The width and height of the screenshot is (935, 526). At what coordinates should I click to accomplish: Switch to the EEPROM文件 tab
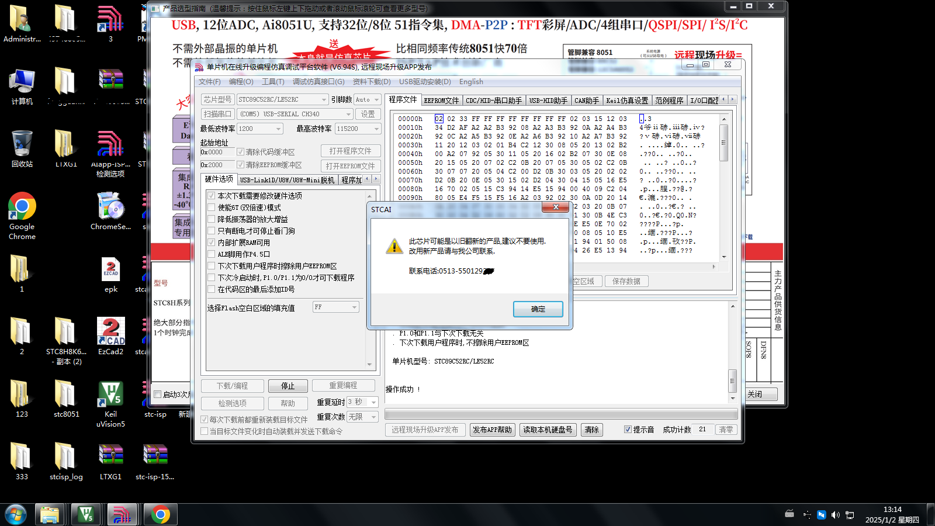(441, 101)
